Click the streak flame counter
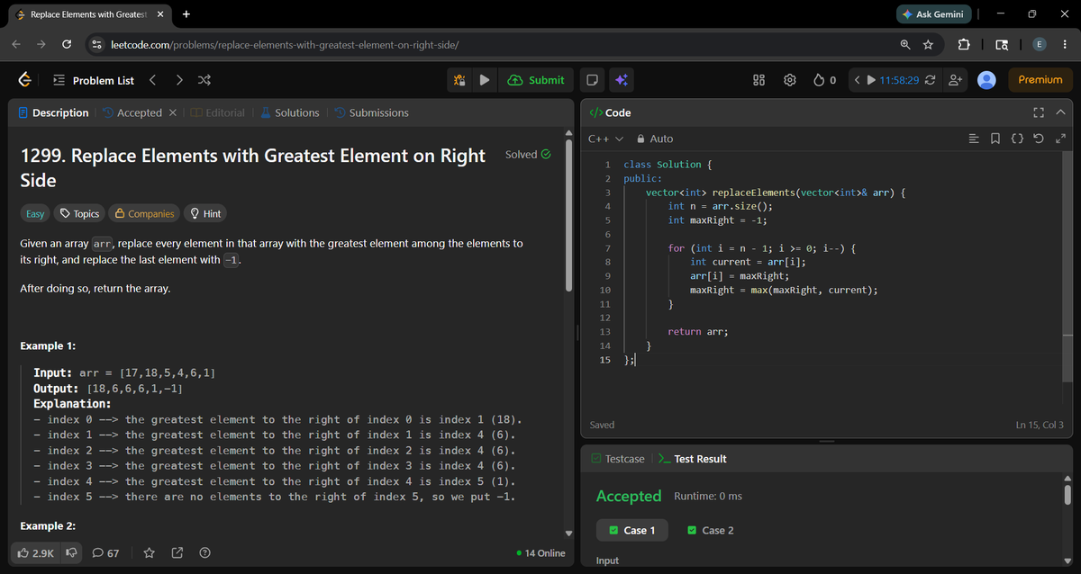1081x574 pixels. tap(824, 80)
